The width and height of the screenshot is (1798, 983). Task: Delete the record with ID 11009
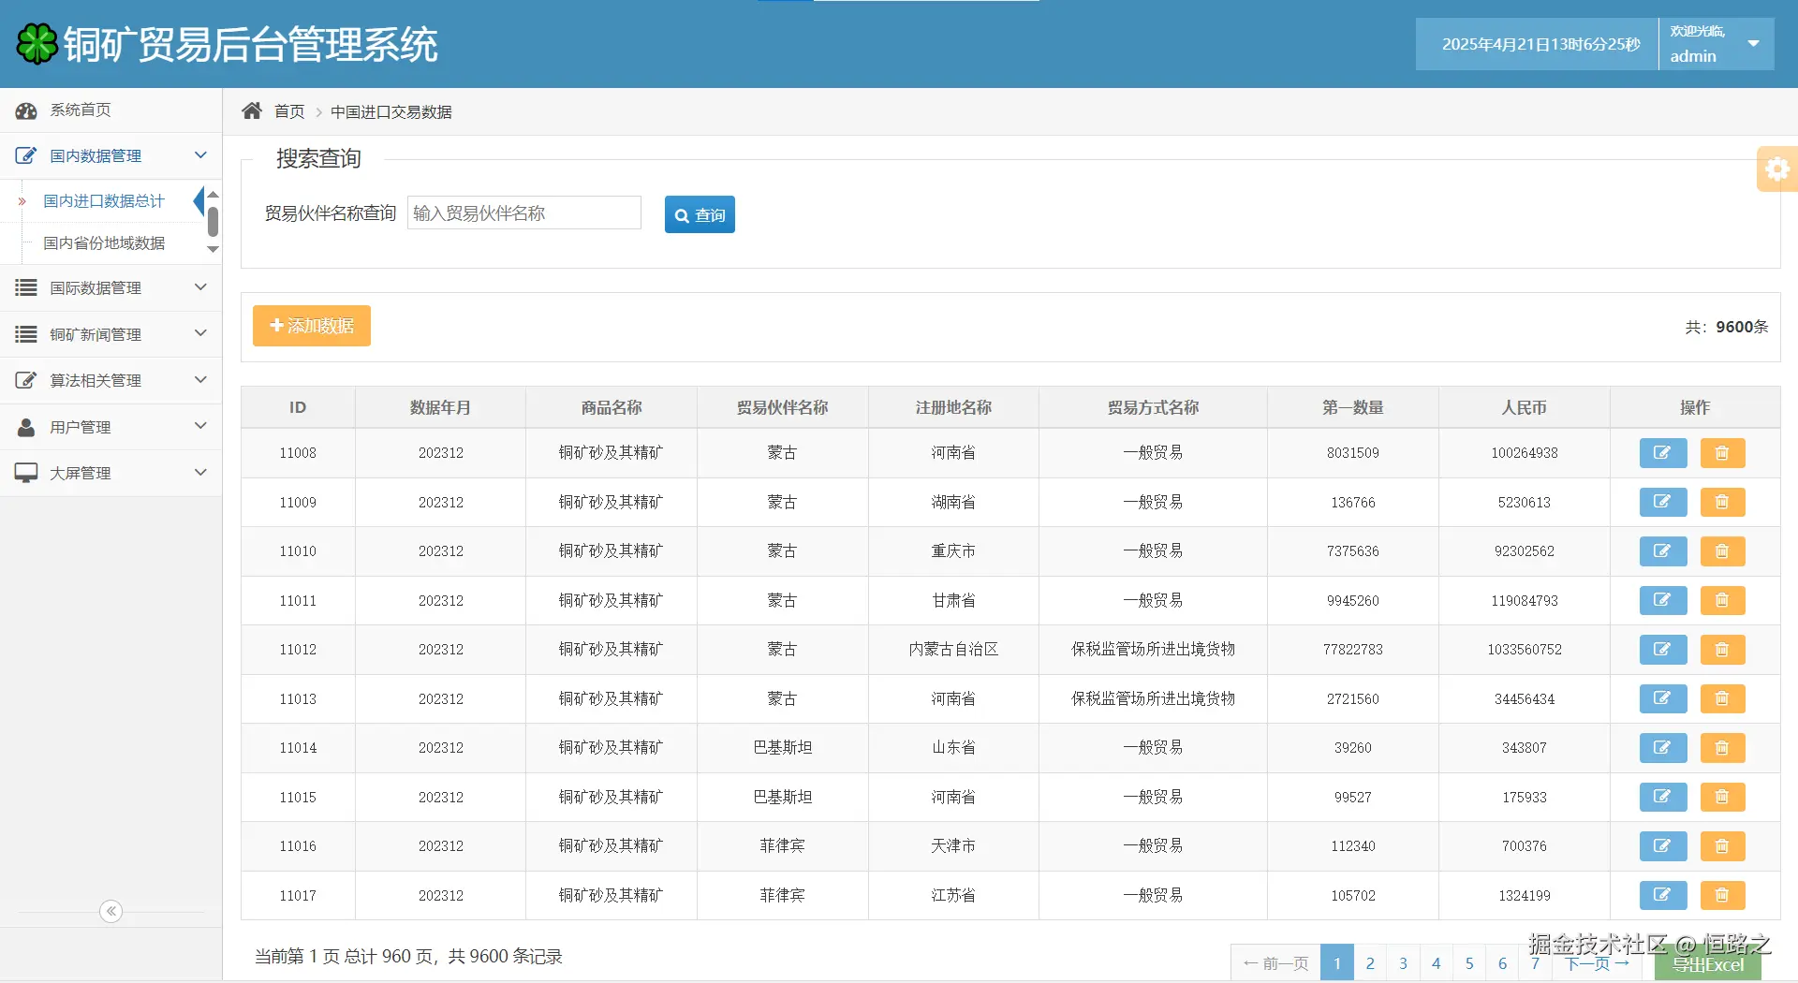[1722, 502]
